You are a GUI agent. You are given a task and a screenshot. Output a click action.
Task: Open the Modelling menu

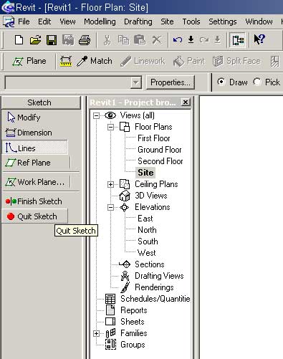[100, 21]
